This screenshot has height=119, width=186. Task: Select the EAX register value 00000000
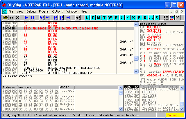click(154, 27)
